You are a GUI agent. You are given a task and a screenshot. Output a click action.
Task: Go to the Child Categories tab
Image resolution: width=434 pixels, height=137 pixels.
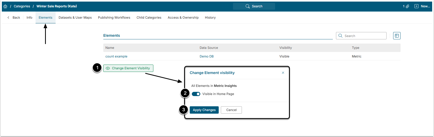(x=149, y=18)
